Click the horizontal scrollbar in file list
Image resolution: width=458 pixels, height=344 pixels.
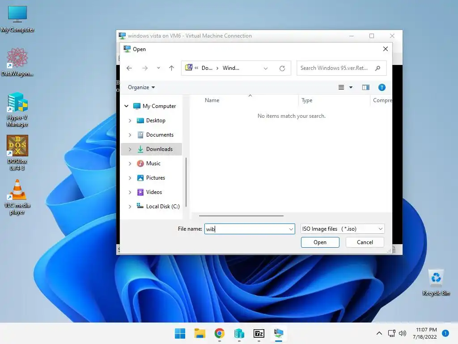point(241,216)
